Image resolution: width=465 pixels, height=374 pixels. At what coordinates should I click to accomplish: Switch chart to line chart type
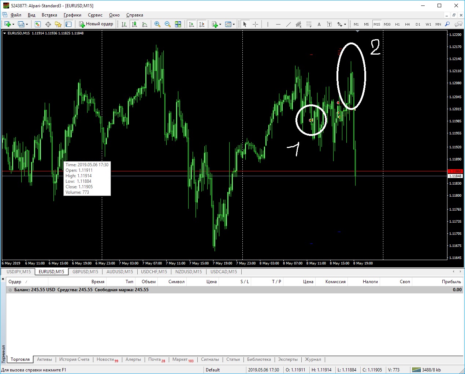pos(145,24)
